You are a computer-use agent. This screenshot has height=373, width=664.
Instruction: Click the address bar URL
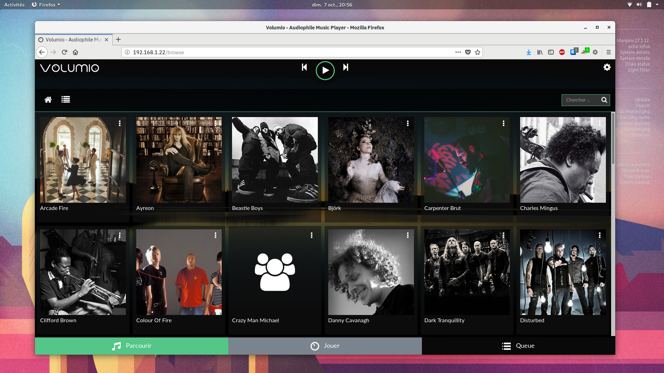pos(158,52)
